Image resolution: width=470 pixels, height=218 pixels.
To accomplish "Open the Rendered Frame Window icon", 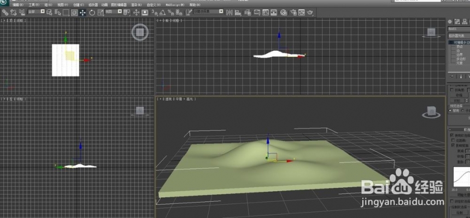I will point(302,13).
